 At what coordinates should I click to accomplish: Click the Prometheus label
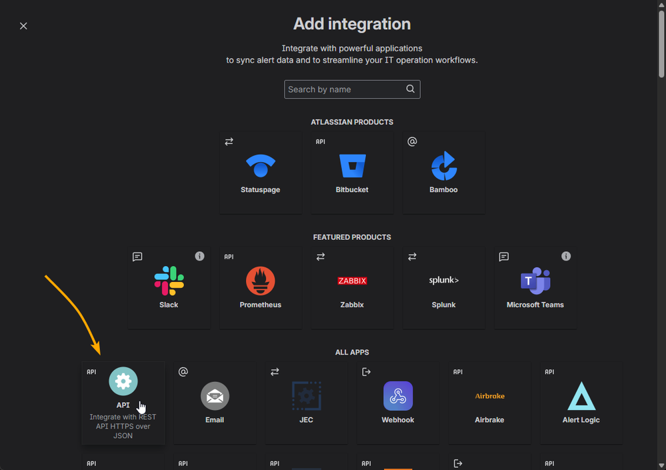261,305
